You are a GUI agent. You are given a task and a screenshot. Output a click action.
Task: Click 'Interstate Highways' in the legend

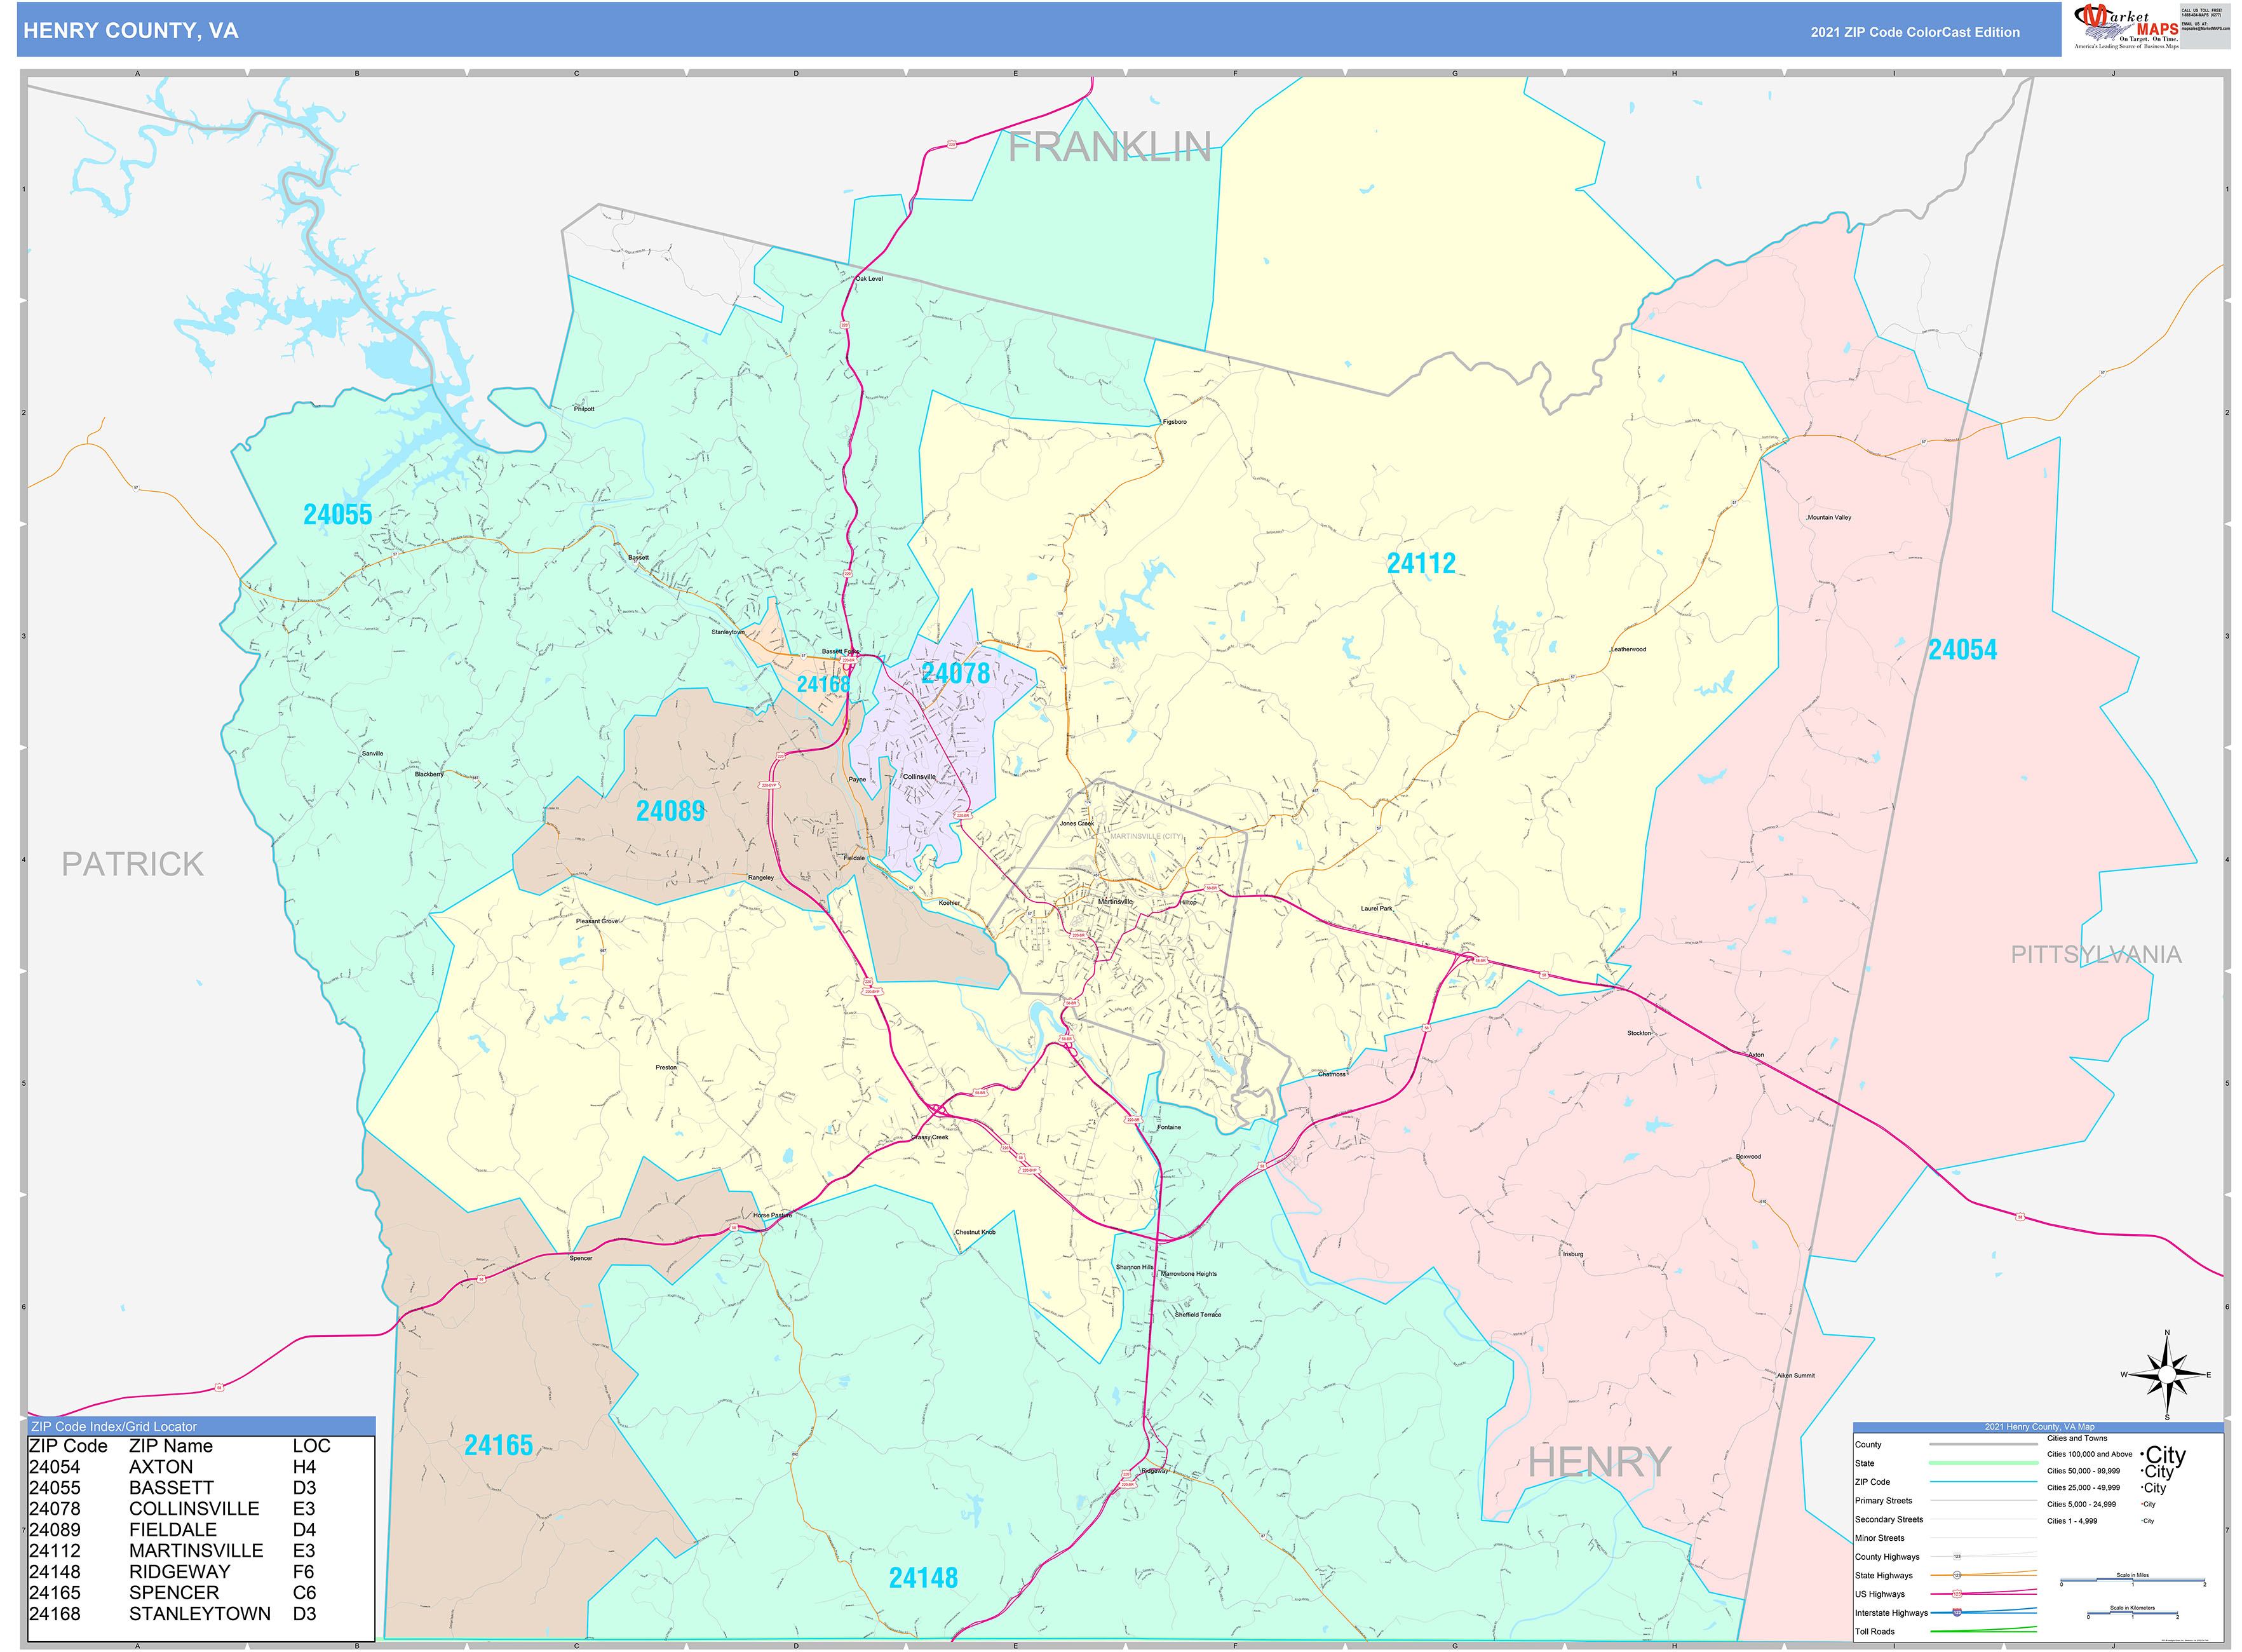1891,1613
